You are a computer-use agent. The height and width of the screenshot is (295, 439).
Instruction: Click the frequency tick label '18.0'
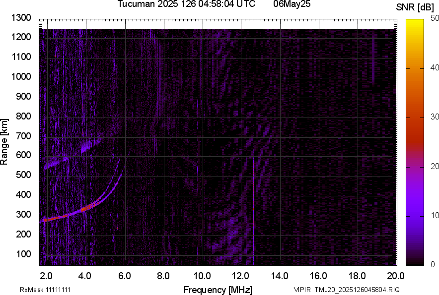357,276
